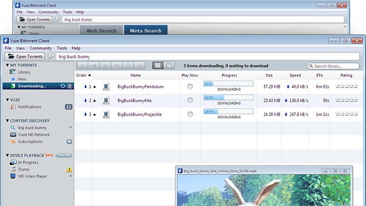
Task: Click the Subscriptions RSS icon in sidebar
Action: click(13, 141)
